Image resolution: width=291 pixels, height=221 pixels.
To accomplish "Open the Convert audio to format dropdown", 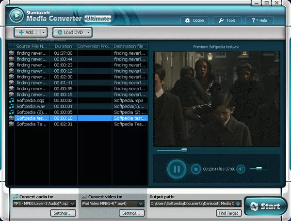I will tap(72, 204).
